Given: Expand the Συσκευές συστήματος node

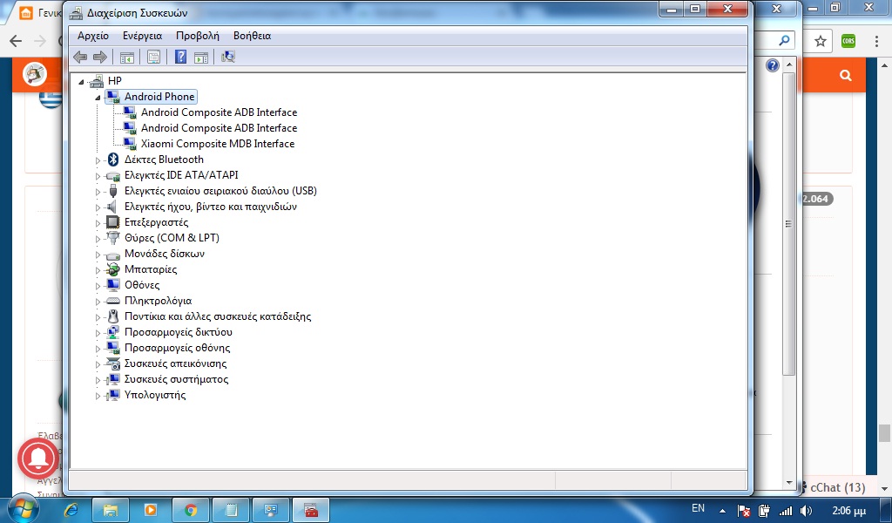Looking at the screenshot, I should point(98,381).
